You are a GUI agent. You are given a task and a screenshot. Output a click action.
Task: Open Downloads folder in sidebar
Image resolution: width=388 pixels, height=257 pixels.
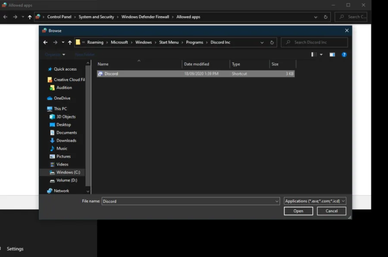click(x=63, y=141)
